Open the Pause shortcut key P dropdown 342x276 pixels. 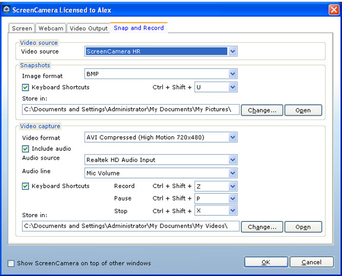233,199
